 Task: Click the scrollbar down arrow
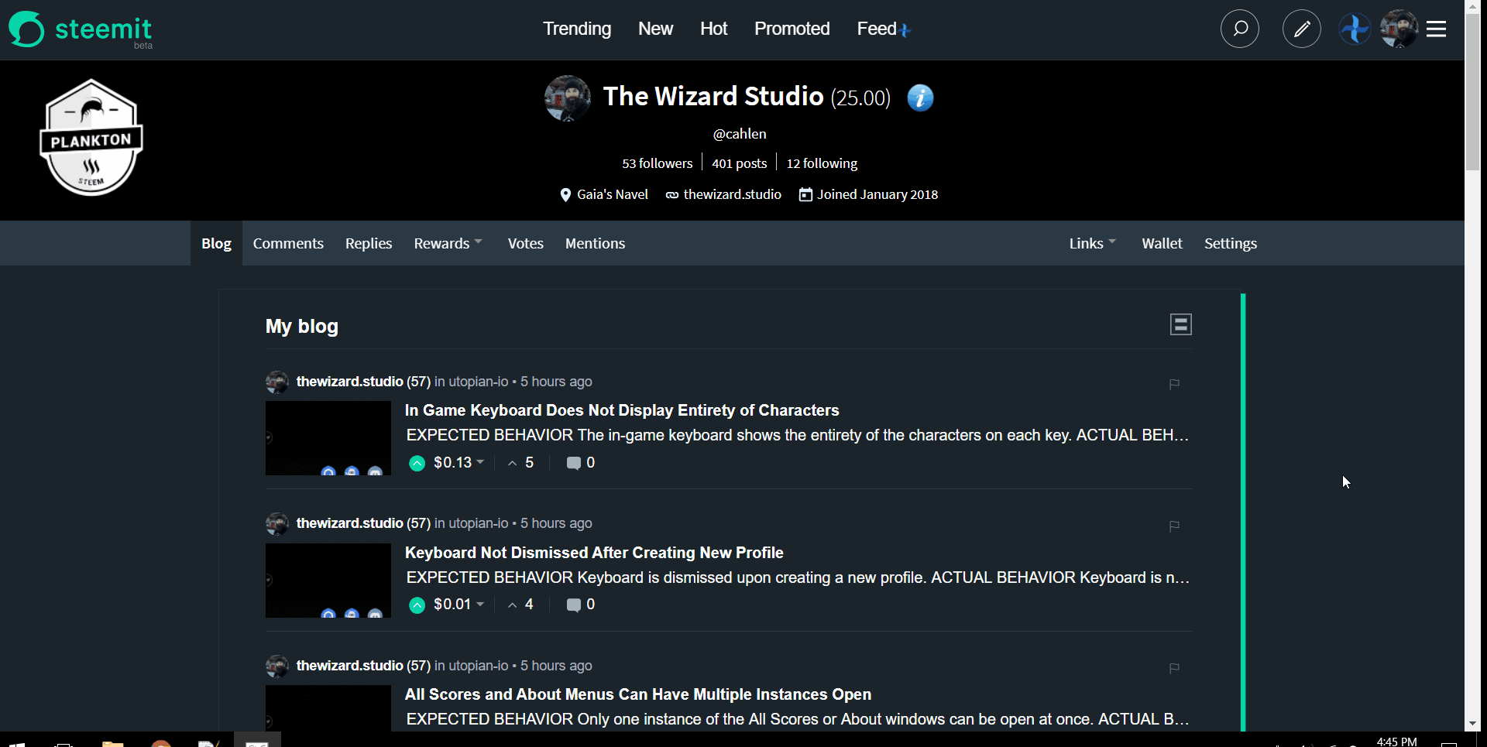coord(1472,724)
